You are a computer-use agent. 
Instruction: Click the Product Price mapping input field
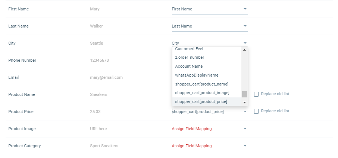(x=205, y=112)
